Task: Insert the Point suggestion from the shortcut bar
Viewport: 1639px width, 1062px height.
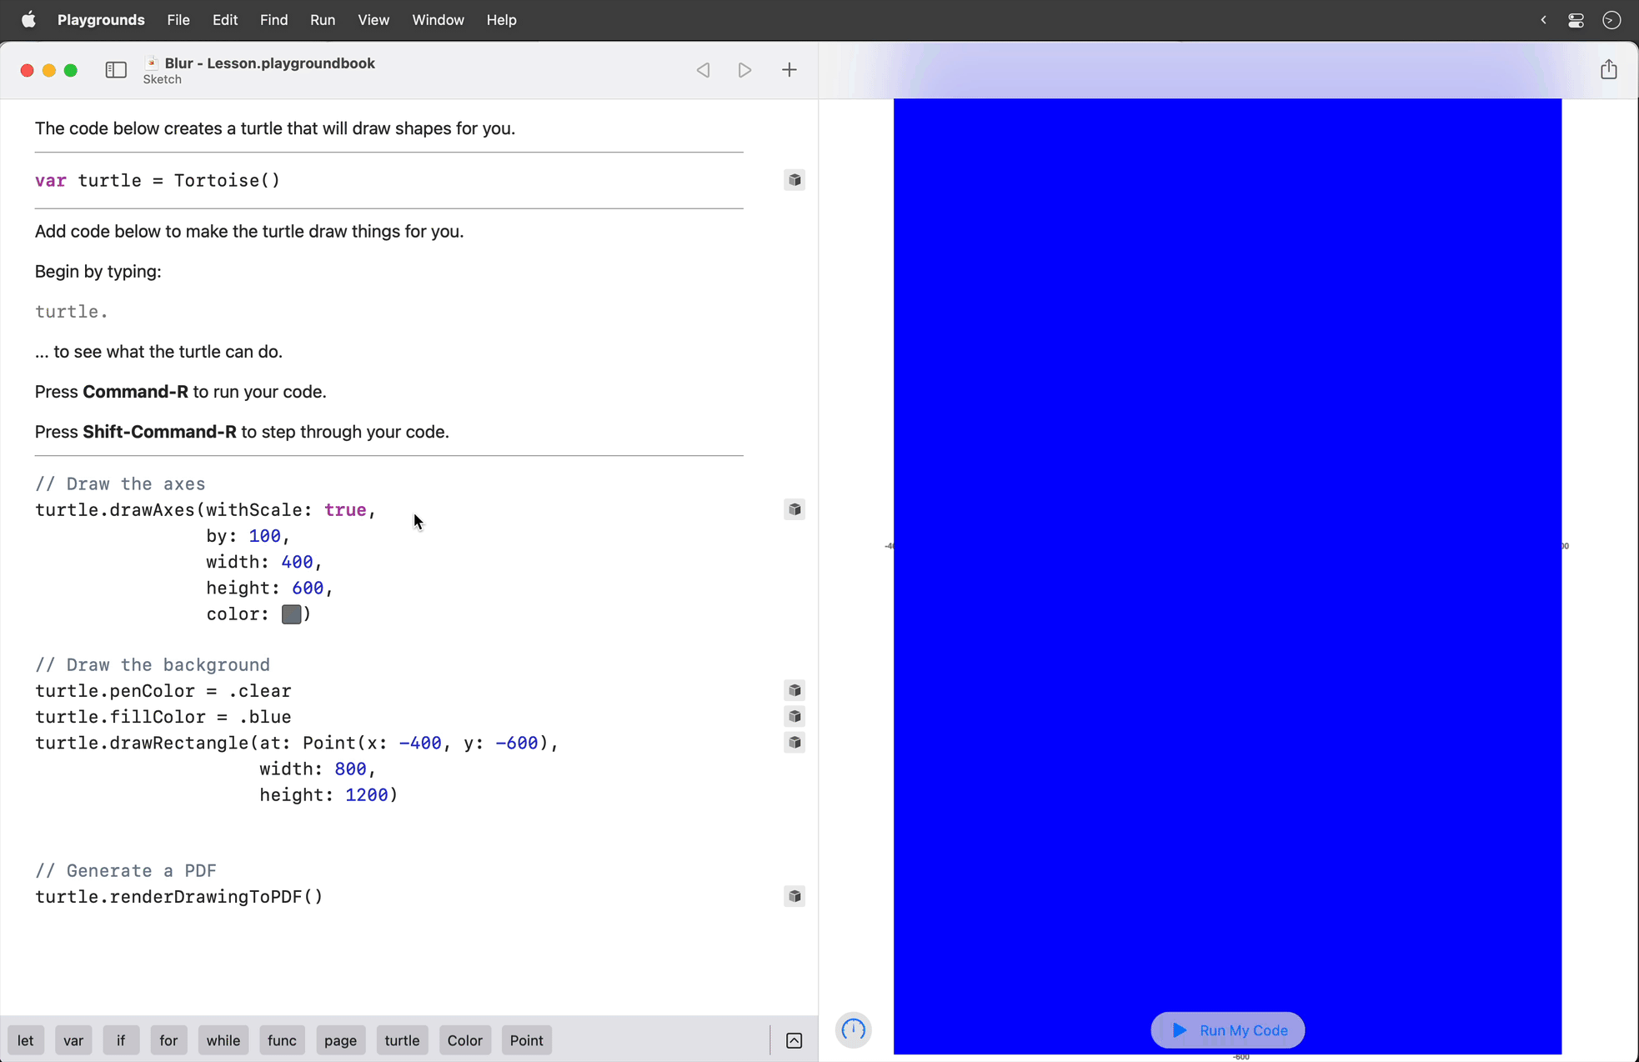Action: [x=526, y=1039]
